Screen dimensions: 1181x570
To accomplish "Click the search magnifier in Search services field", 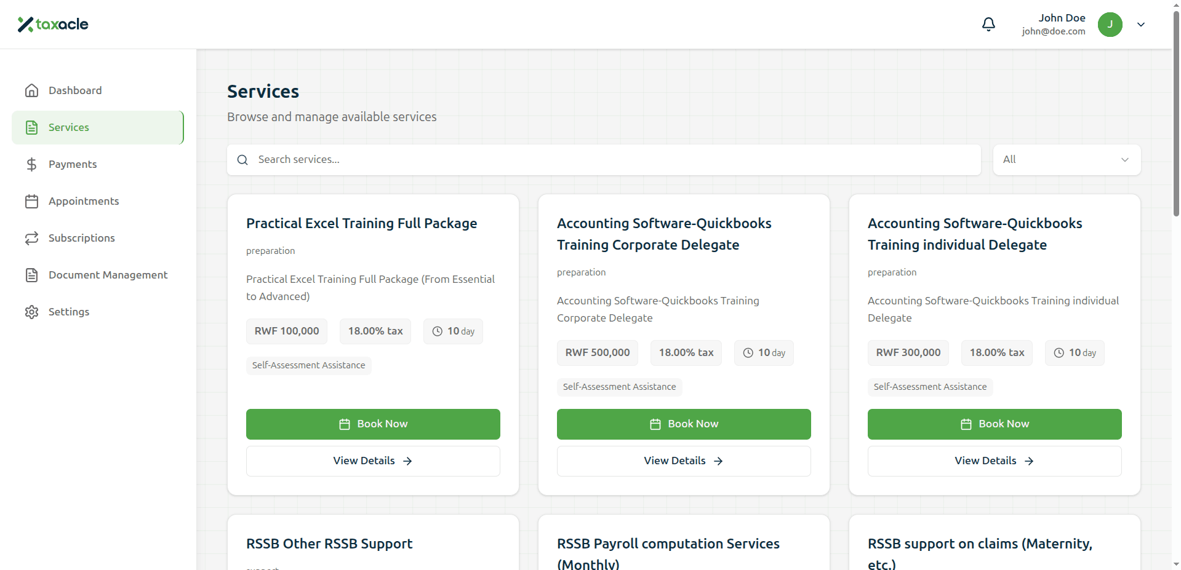I will coord(242,159).
